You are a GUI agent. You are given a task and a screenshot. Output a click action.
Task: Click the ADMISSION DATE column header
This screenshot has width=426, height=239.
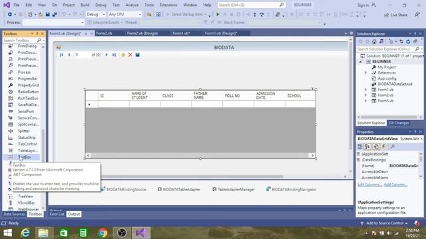pyautogui.click(x=270, y=96)
